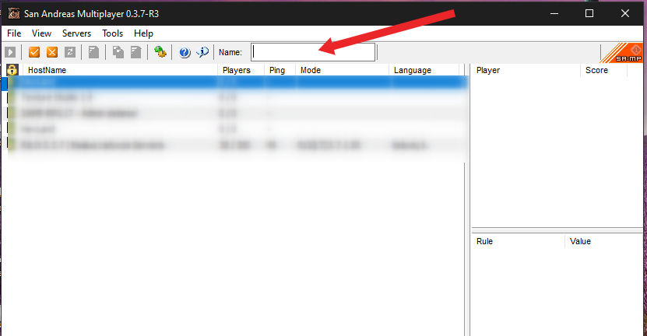Sort servers by the Ping column

[280, 70]
